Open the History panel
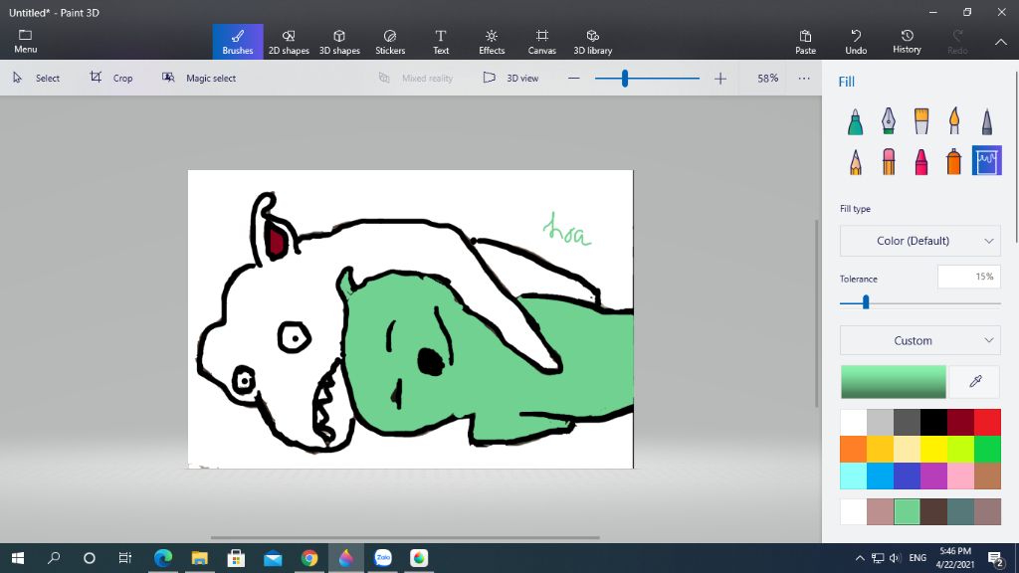Viewport: 1019px width, 573px height. click(x=907, y=42)
